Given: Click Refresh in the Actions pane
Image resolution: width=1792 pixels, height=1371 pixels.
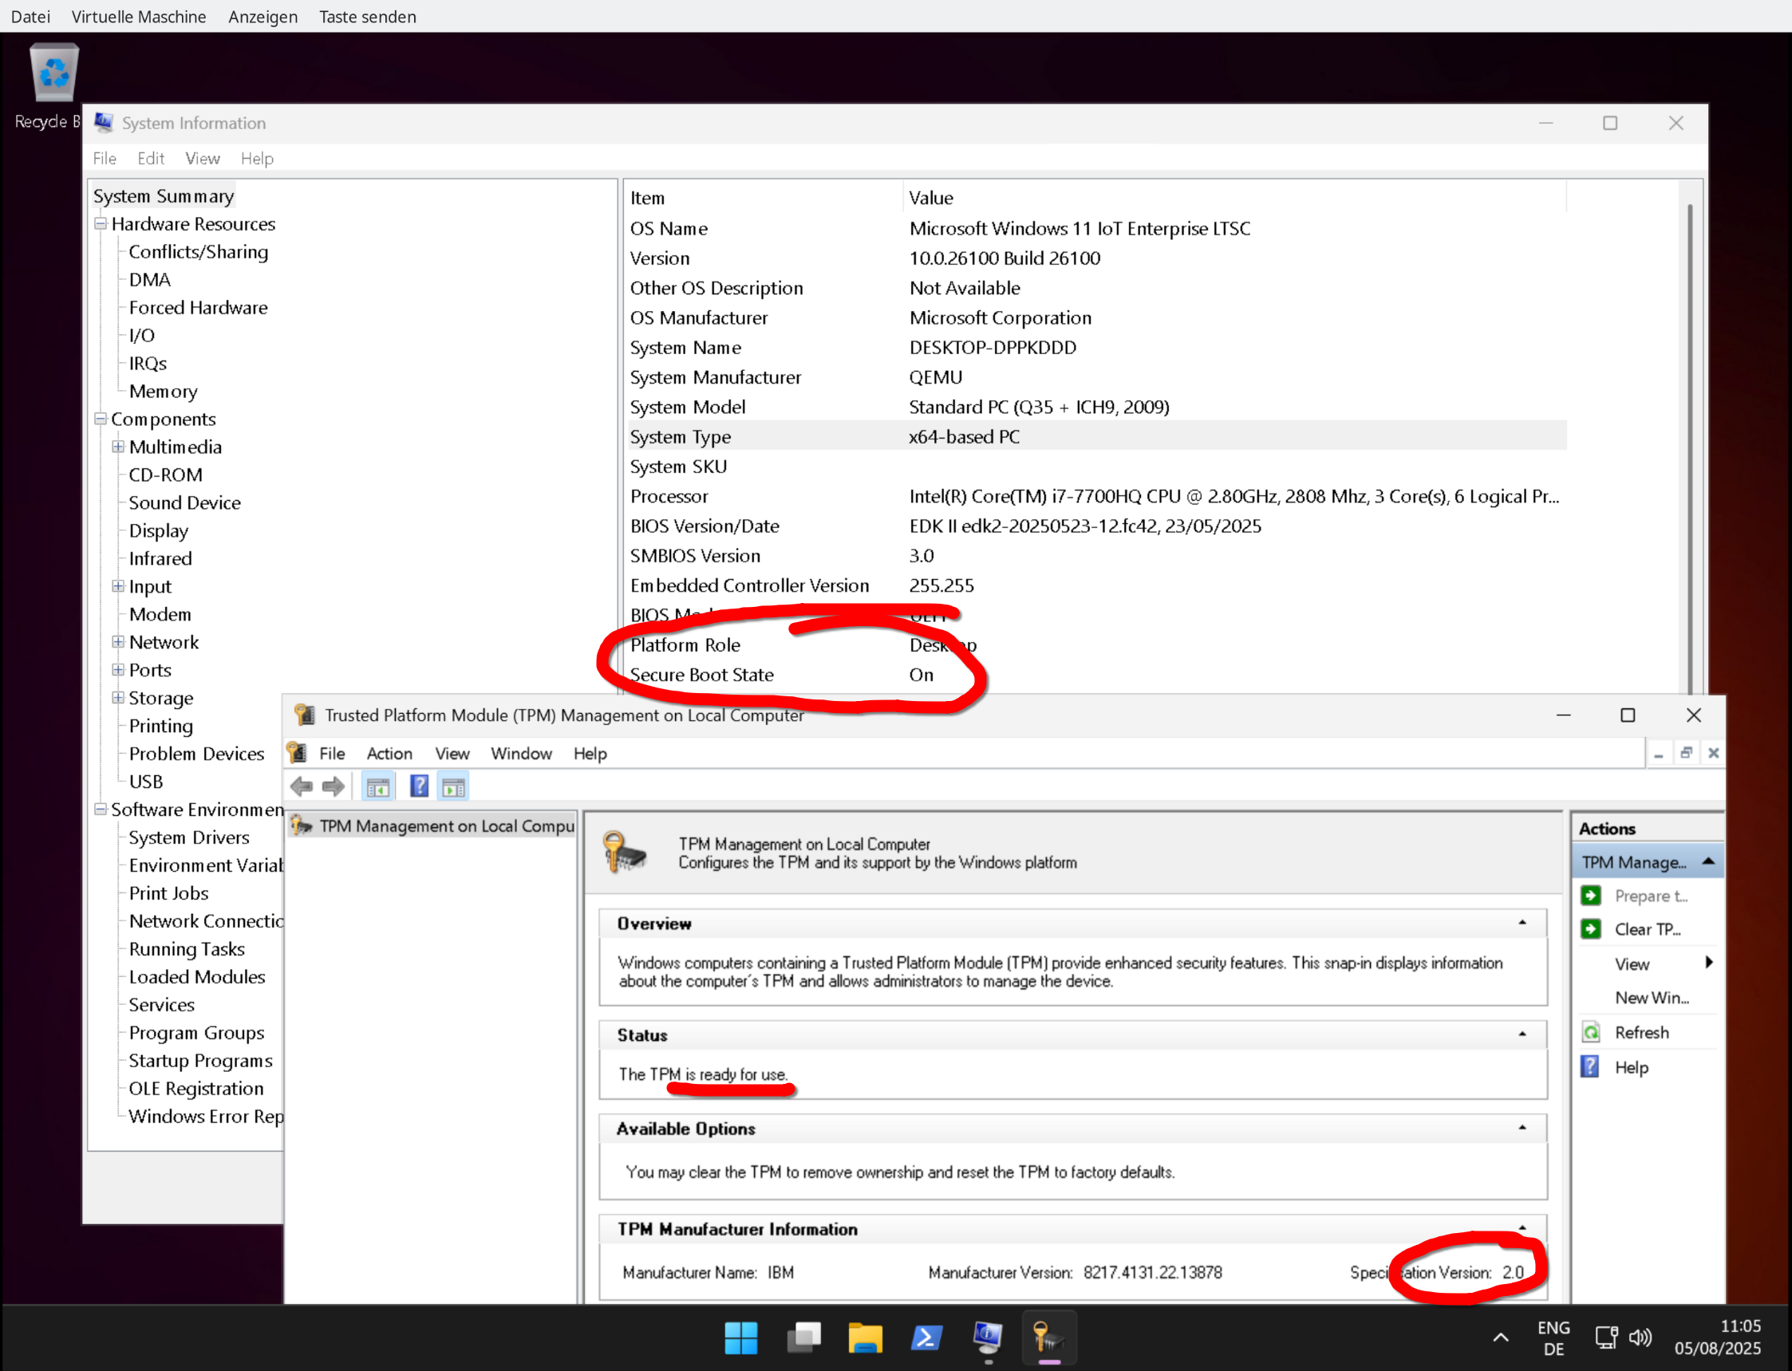Looking at the screenshot, I should pos(1642,1032).
